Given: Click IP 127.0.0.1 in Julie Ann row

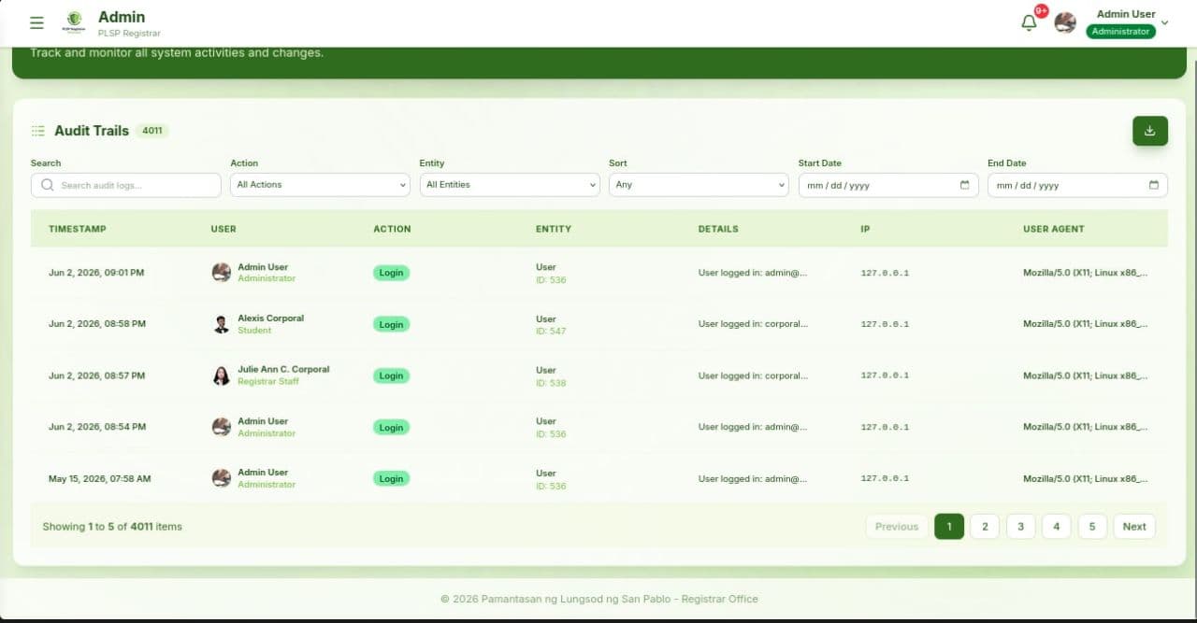Looking at the screenshot, I should click(885, 375).
